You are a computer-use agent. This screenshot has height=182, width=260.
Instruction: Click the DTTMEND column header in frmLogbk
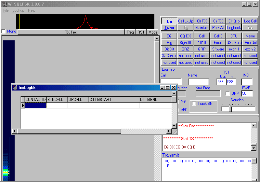coord(155,100)
